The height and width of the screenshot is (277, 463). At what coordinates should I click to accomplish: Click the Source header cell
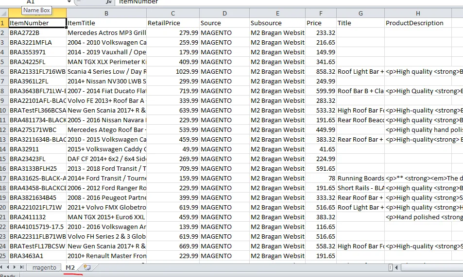[224, 23]
